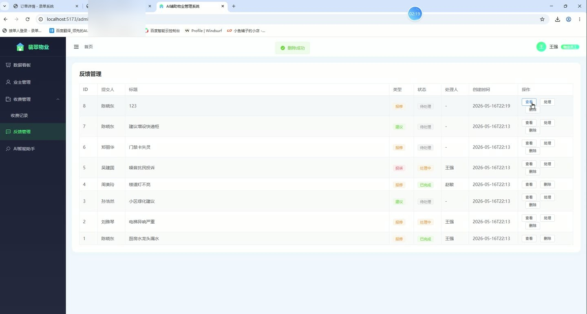Delete the 楼道灯不亮 feedback
Screen dimensions: 587x314
pos(547,185)
